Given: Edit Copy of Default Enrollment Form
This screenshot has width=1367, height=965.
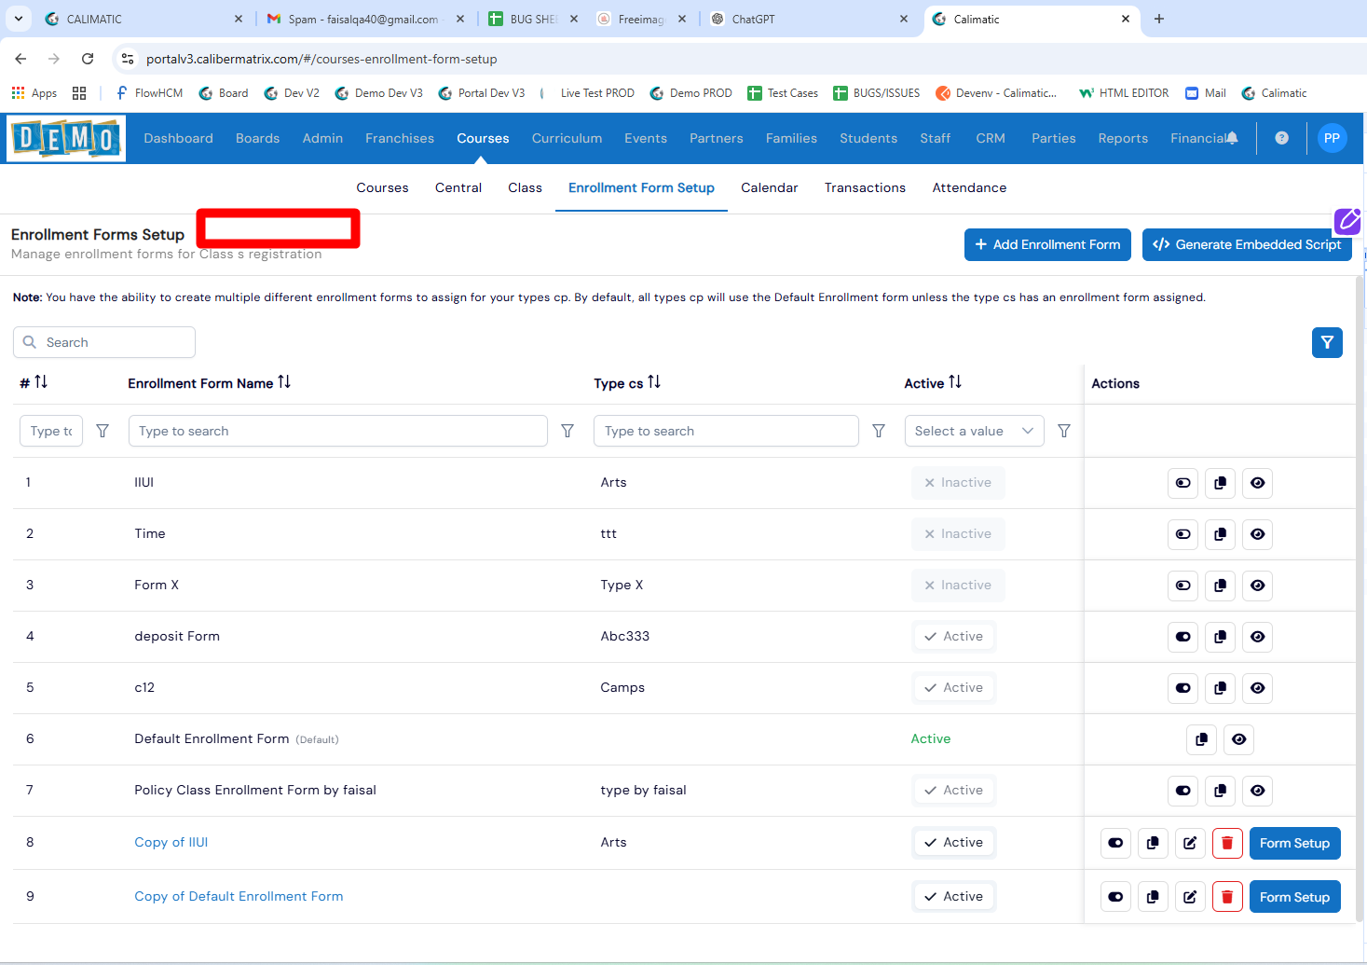Looking at the screenshot, I should 1190,897.
